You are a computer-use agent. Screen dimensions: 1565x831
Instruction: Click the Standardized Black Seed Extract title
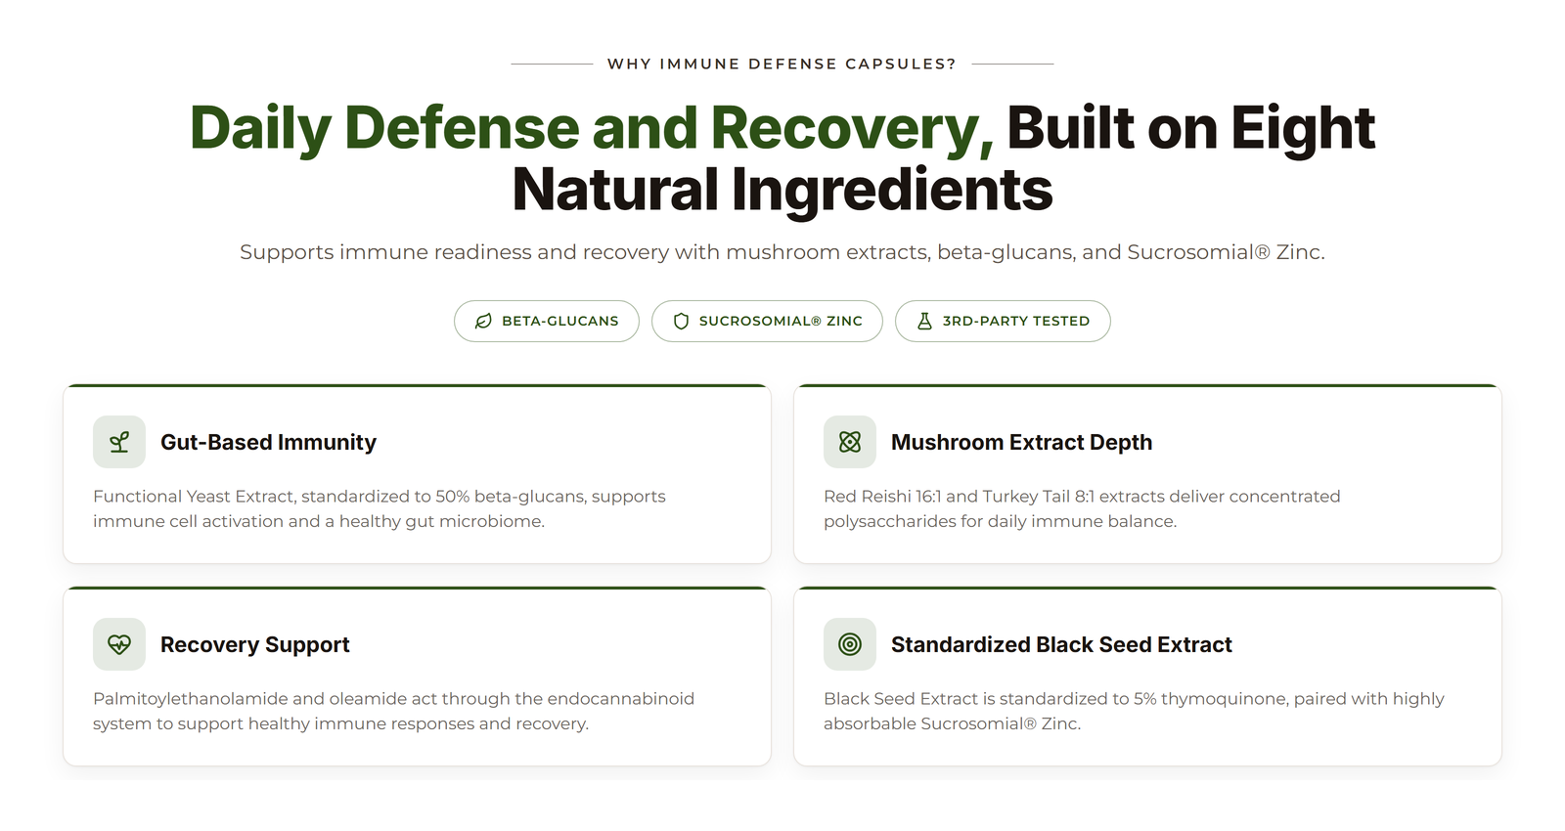(1061, 644)
